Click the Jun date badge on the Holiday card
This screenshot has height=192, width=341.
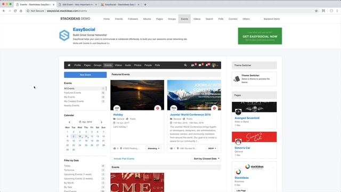(117, 108)
